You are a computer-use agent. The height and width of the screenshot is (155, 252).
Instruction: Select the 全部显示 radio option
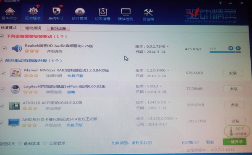click(45, 143)
